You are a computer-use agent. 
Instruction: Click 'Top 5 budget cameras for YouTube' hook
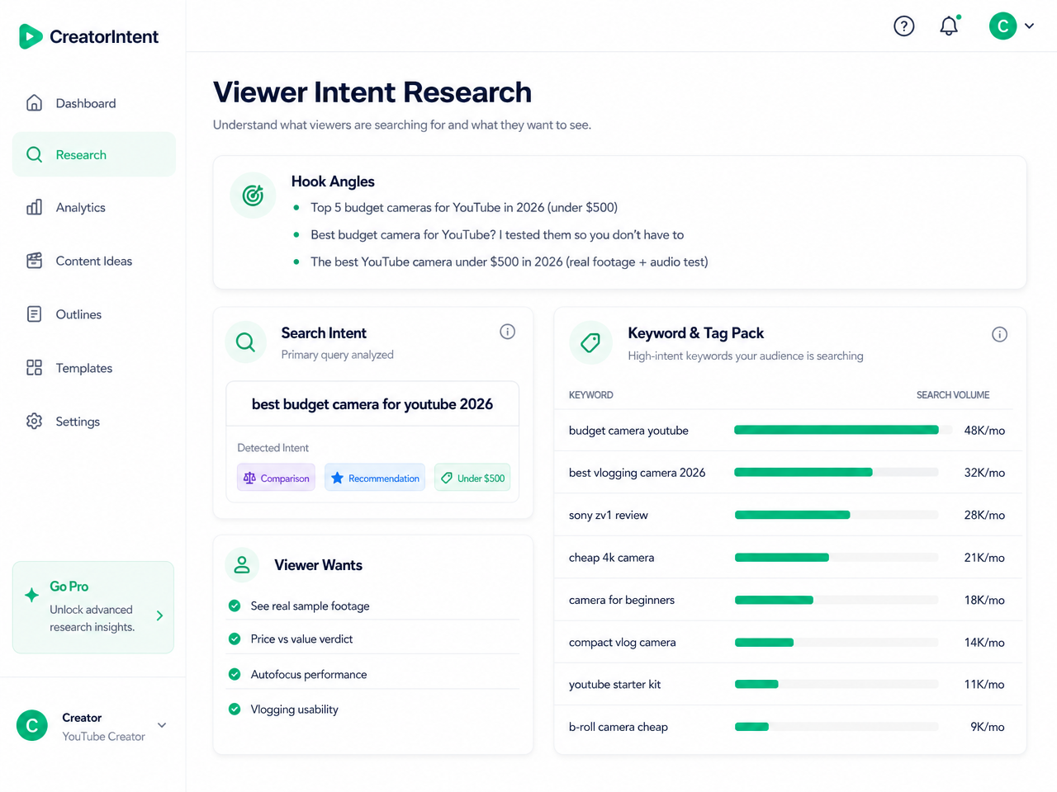pos(464,207)
